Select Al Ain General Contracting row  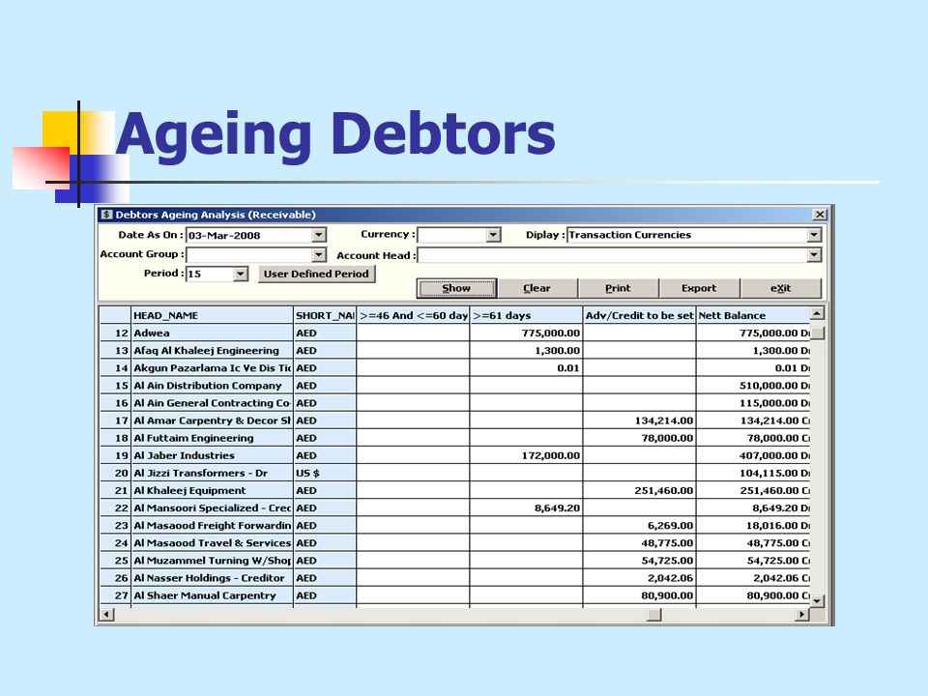point(454,403)
